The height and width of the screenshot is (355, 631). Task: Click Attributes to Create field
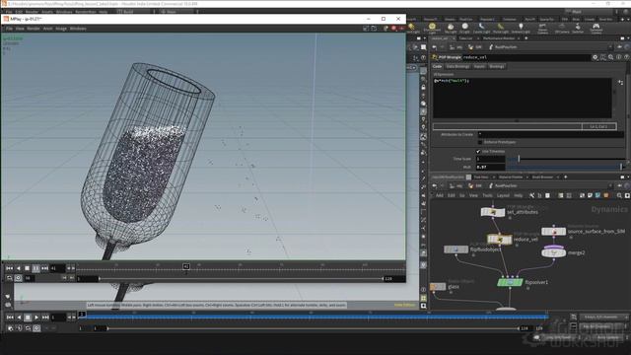(x=550, y=134)
